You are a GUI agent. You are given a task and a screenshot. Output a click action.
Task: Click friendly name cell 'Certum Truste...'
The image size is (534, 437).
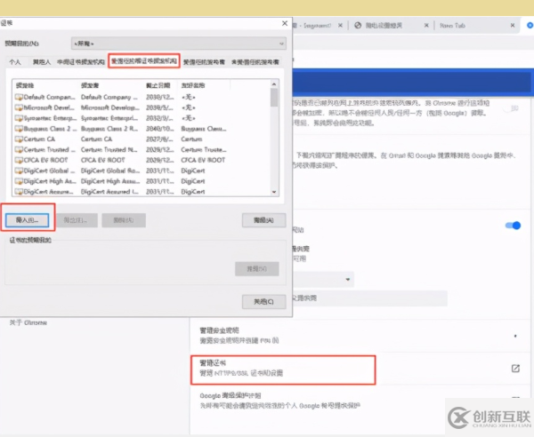click(x=204, y=149)
